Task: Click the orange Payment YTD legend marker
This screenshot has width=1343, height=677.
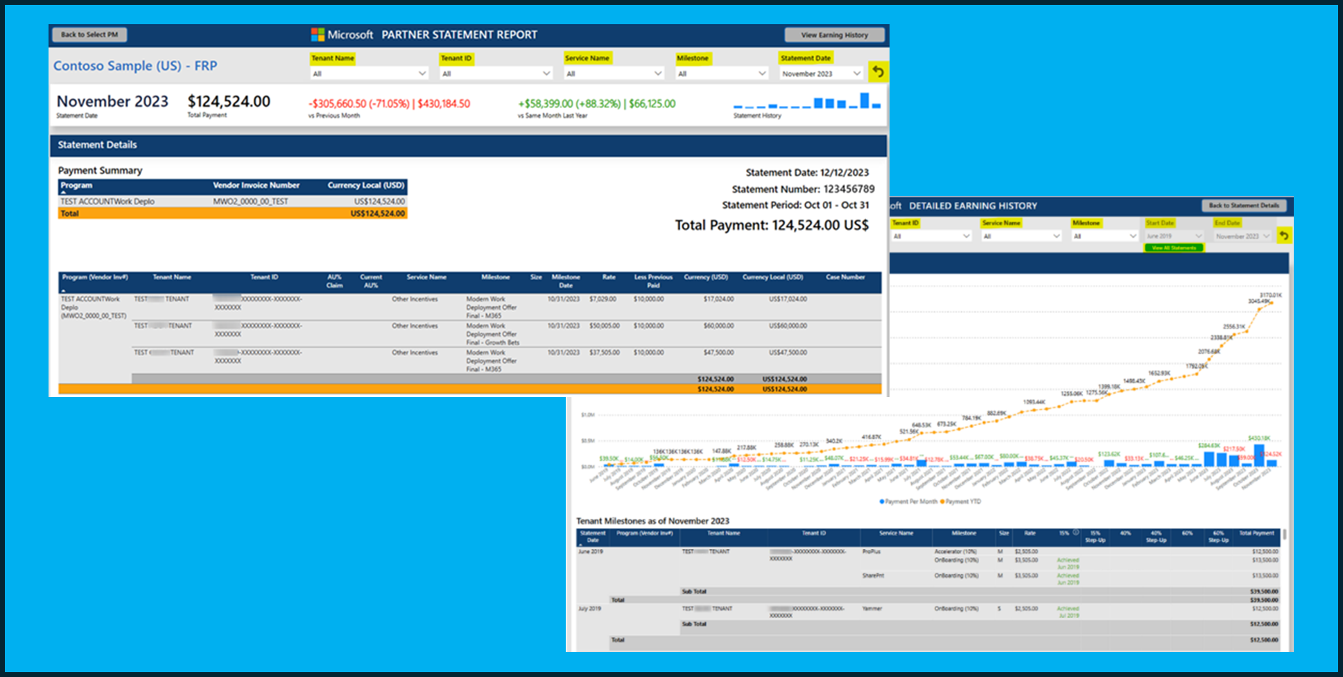Action: 942,501
